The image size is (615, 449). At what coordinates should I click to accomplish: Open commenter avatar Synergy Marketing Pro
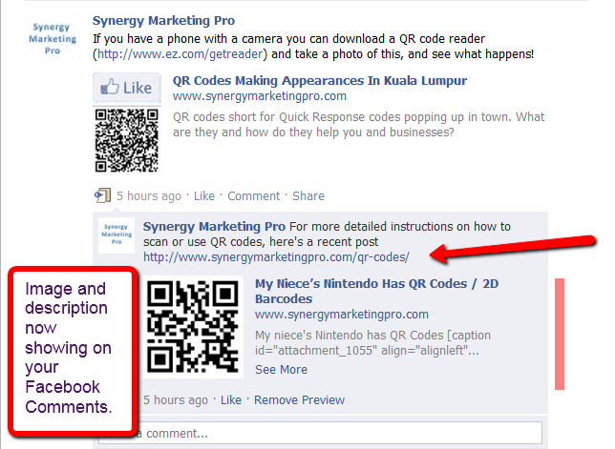click(117, 235)
